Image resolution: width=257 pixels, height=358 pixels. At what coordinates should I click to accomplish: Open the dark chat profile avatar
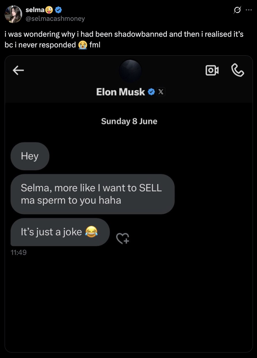(x=130, y=70)
